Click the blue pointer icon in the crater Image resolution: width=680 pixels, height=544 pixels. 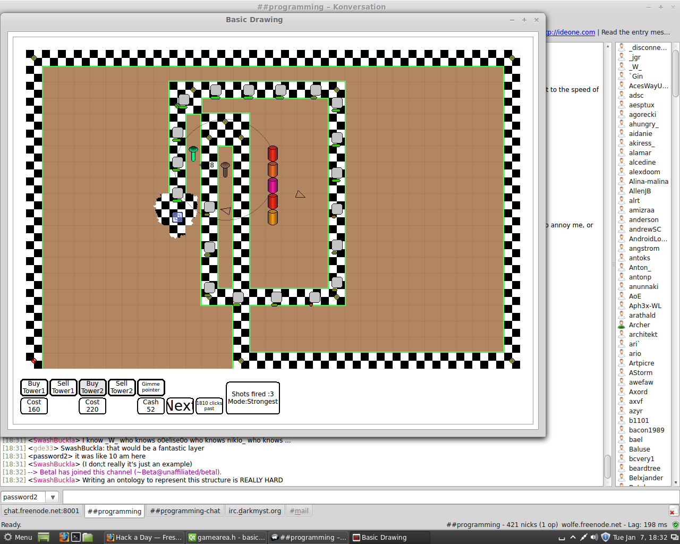click(177, 217)
